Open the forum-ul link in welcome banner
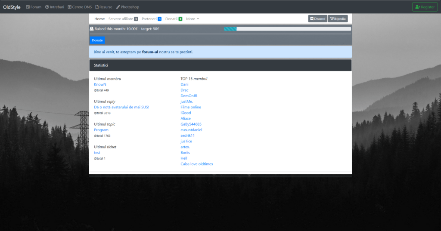This screenshot has height=231, width=441. 150,52
